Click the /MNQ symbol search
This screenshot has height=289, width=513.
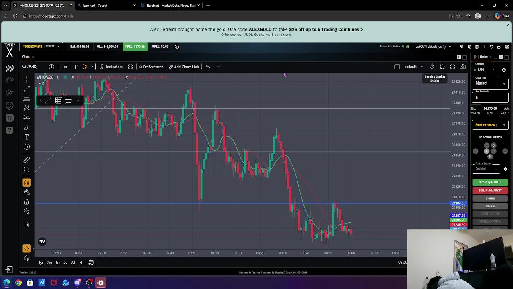pyautogui.click(x=30, y=67)
